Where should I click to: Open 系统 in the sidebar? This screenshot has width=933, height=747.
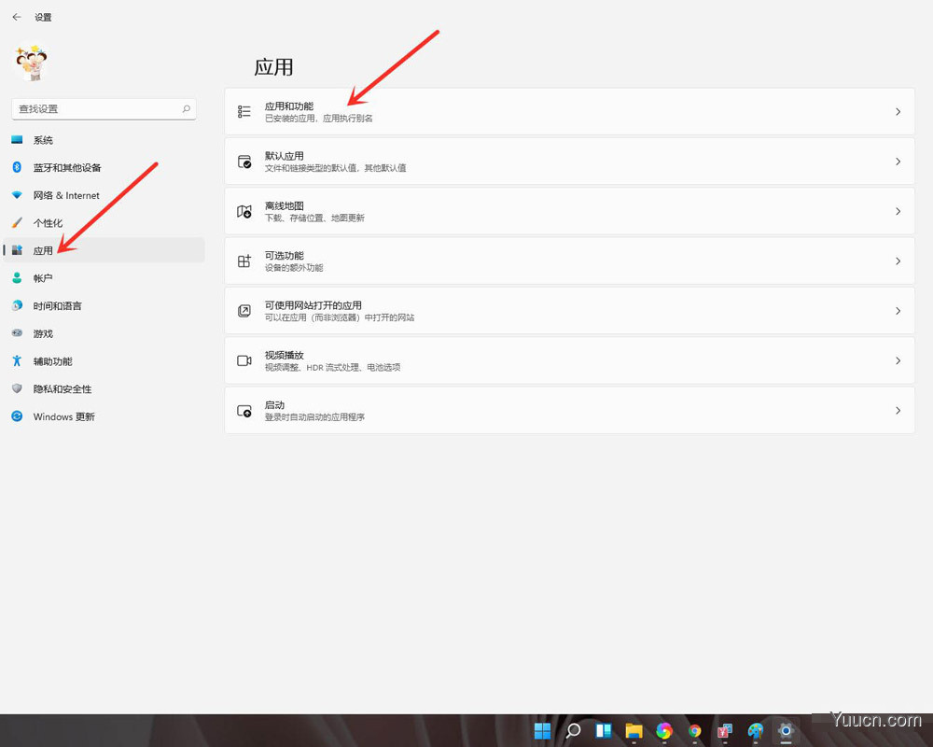pyautogui.click(x=104, y=140)
